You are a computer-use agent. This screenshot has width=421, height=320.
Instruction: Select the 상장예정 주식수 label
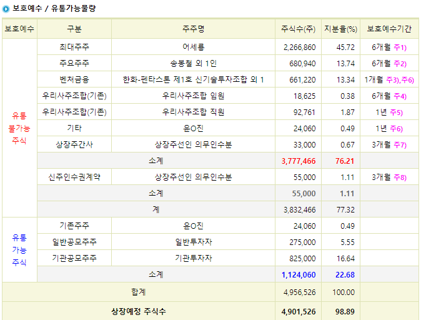click(x=139, y=311)
